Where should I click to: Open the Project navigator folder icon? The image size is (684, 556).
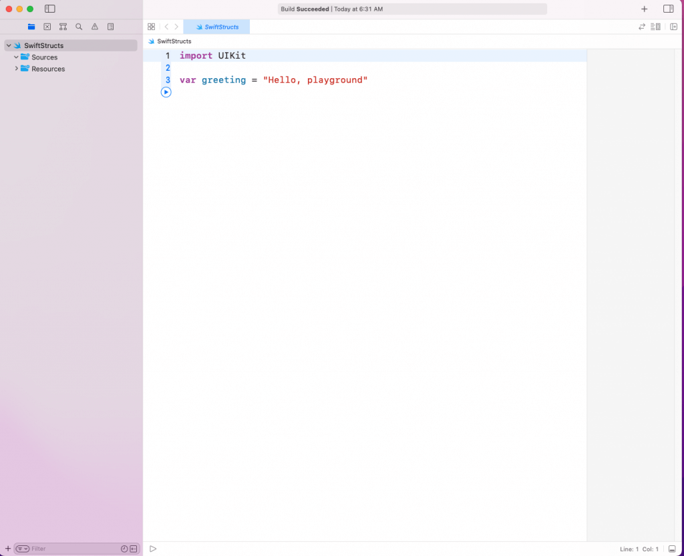[x=31, y=27]
